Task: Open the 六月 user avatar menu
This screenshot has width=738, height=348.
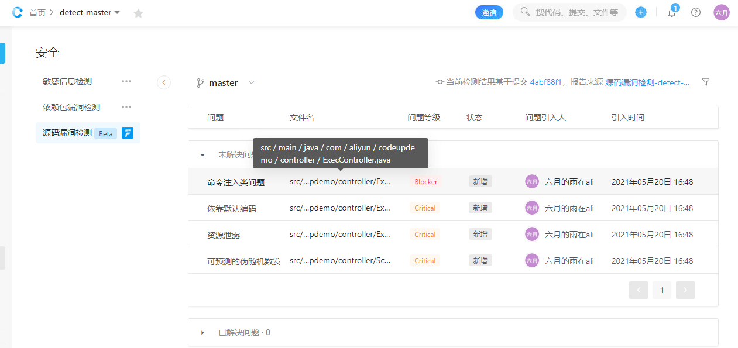Action: click(722, 12)
